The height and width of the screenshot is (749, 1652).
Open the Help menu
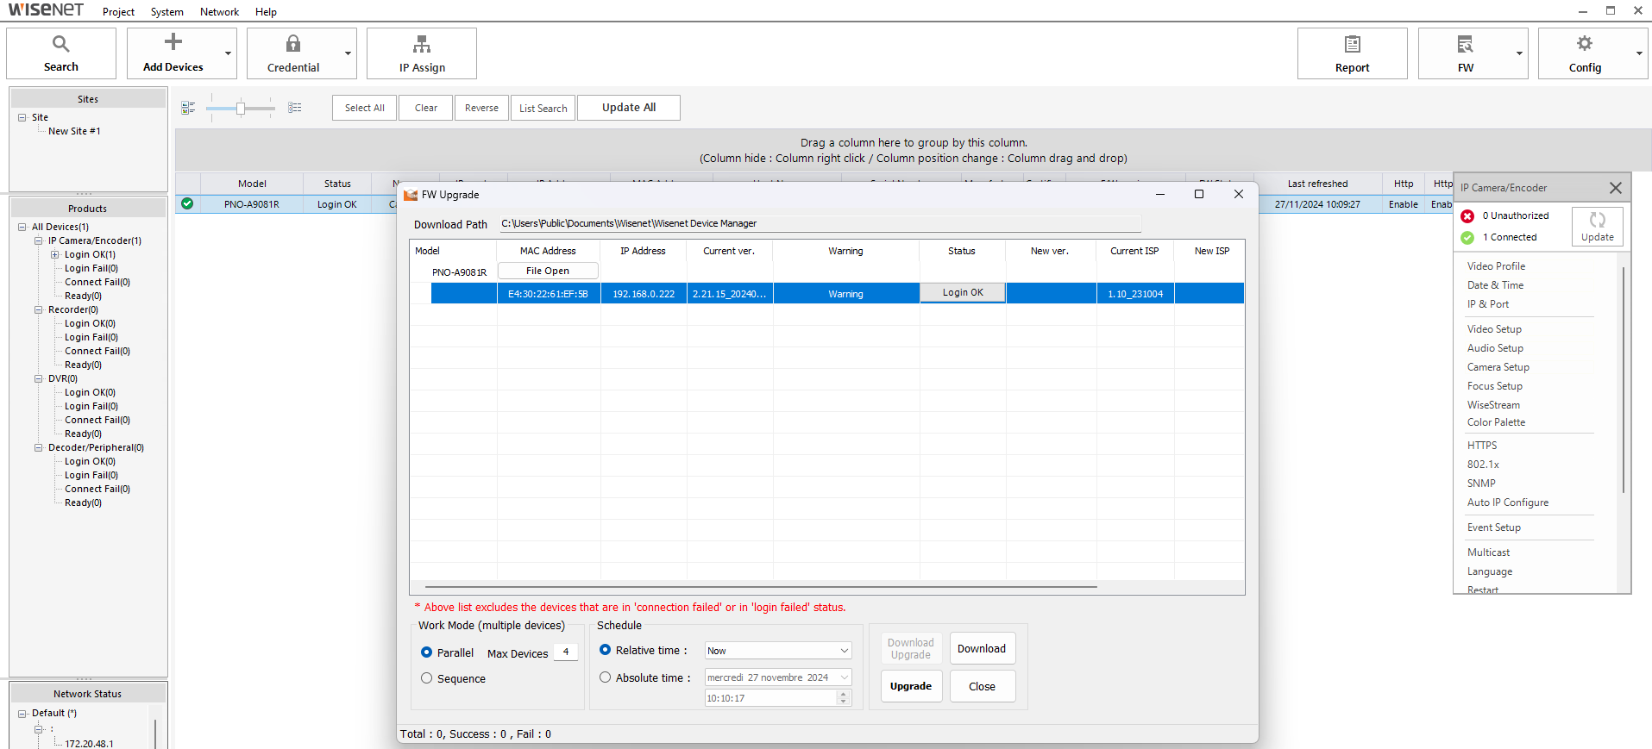[266, 12]
